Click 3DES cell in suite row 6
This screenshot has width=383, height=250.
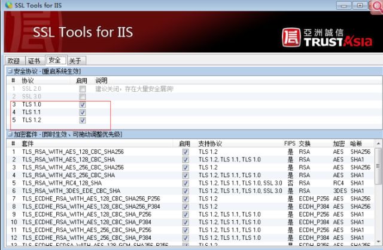click(x=340, y=191)
